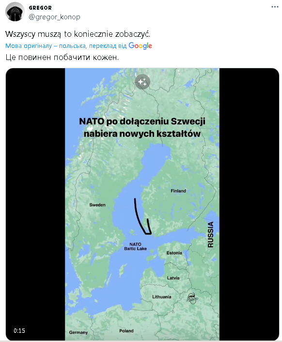This screenshot has height=342, width=282.
Task: Click the 0:15 video duration label
Action: [x=19, y=331]
